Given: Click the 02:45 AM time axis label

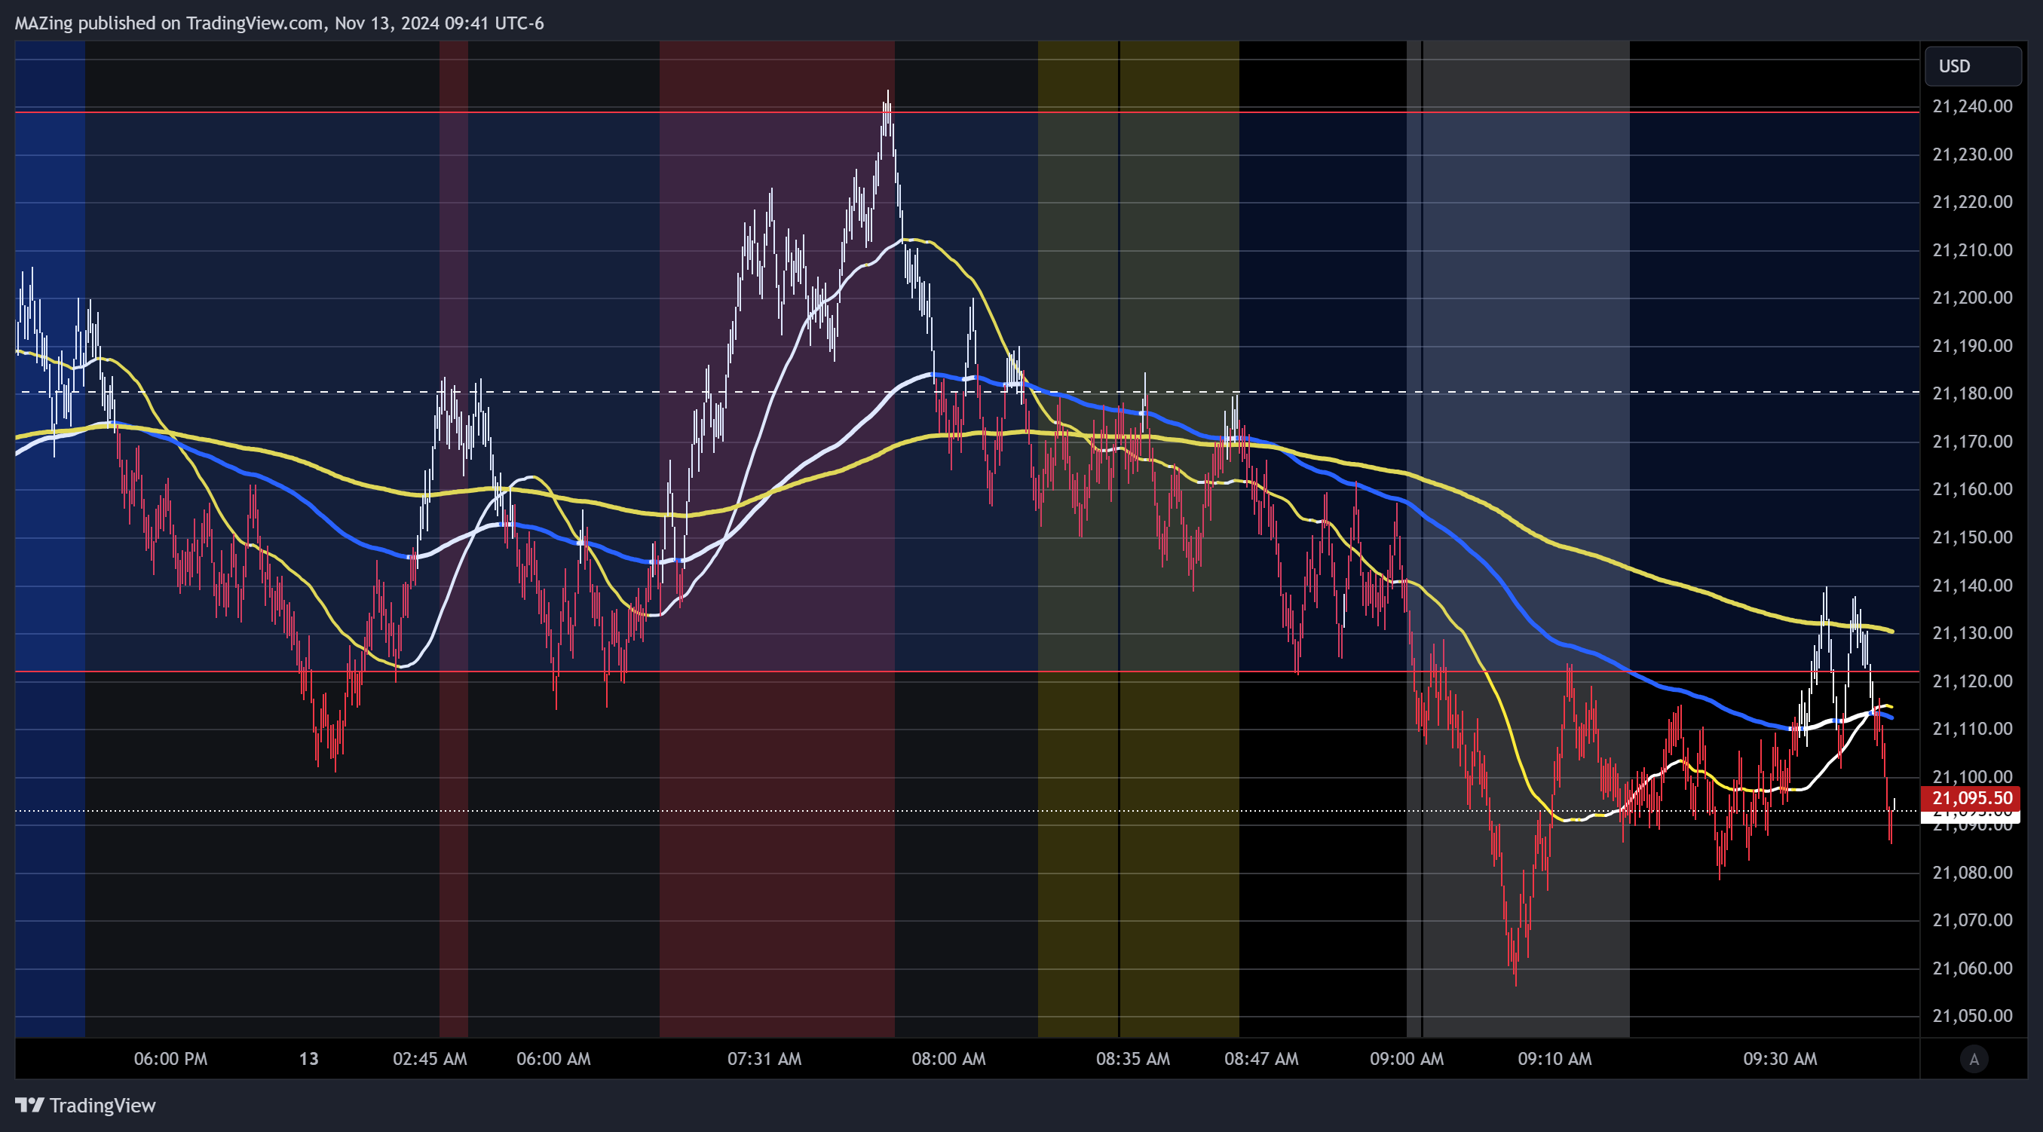Looking at the screenshot, I should [430, 1058].
